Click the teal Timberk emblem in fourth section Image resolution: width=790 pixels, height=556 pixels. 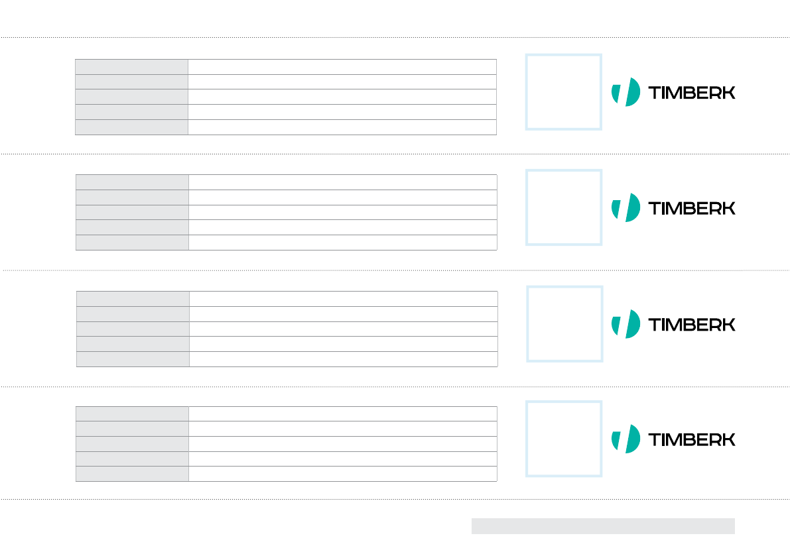[625, 439]
